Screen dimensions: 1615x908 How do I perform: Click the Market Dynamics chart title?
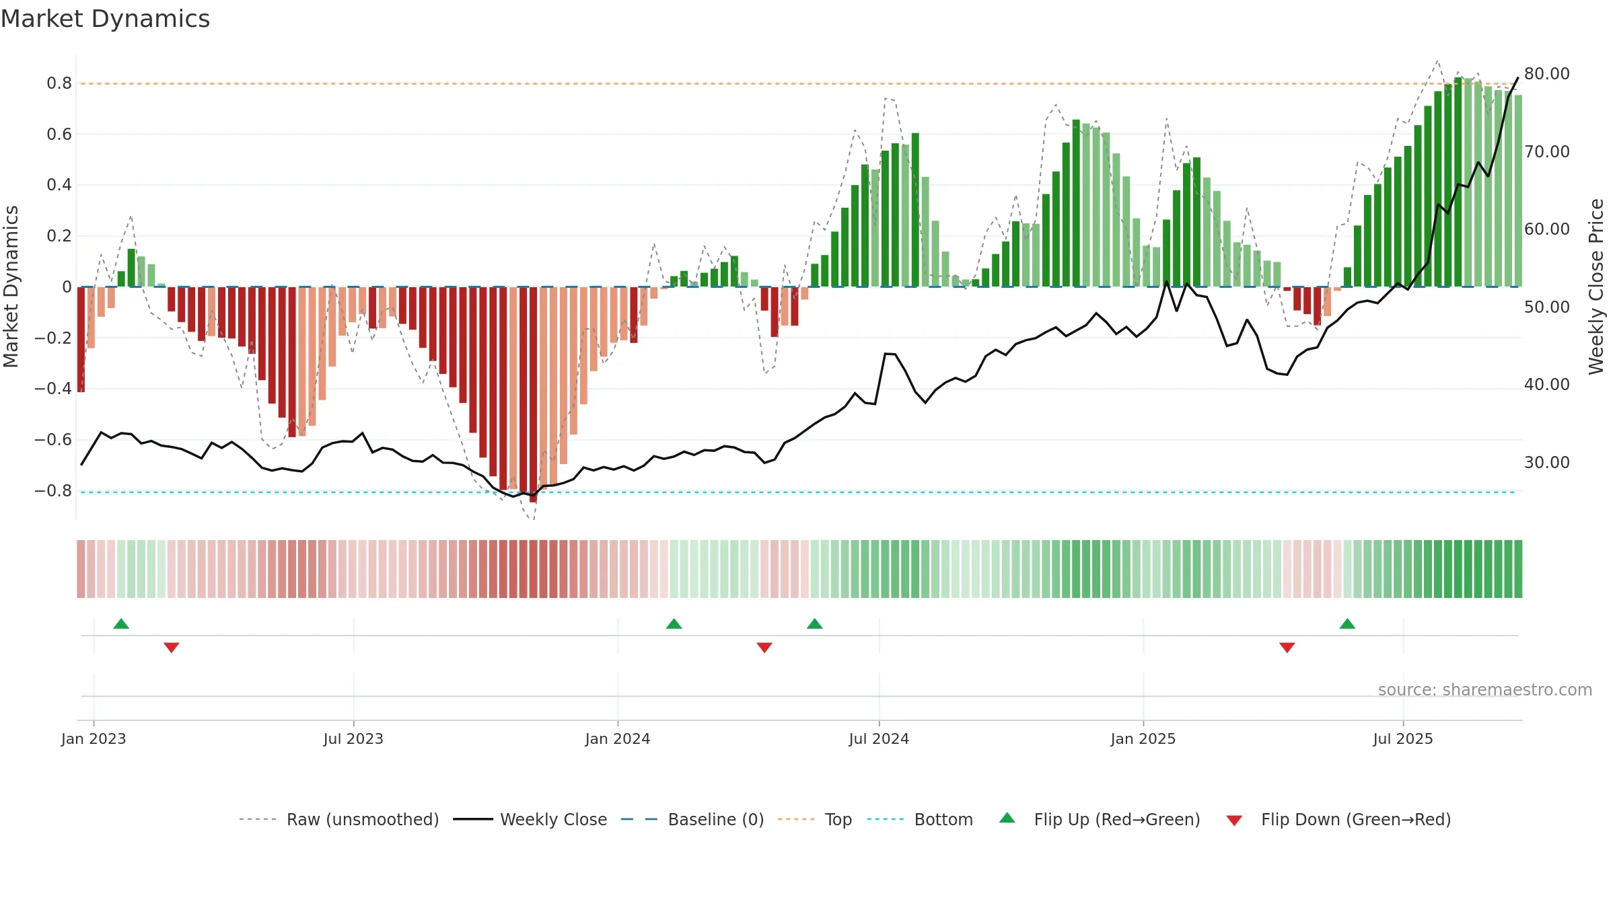pyautogui.click(x=105, y=19)
